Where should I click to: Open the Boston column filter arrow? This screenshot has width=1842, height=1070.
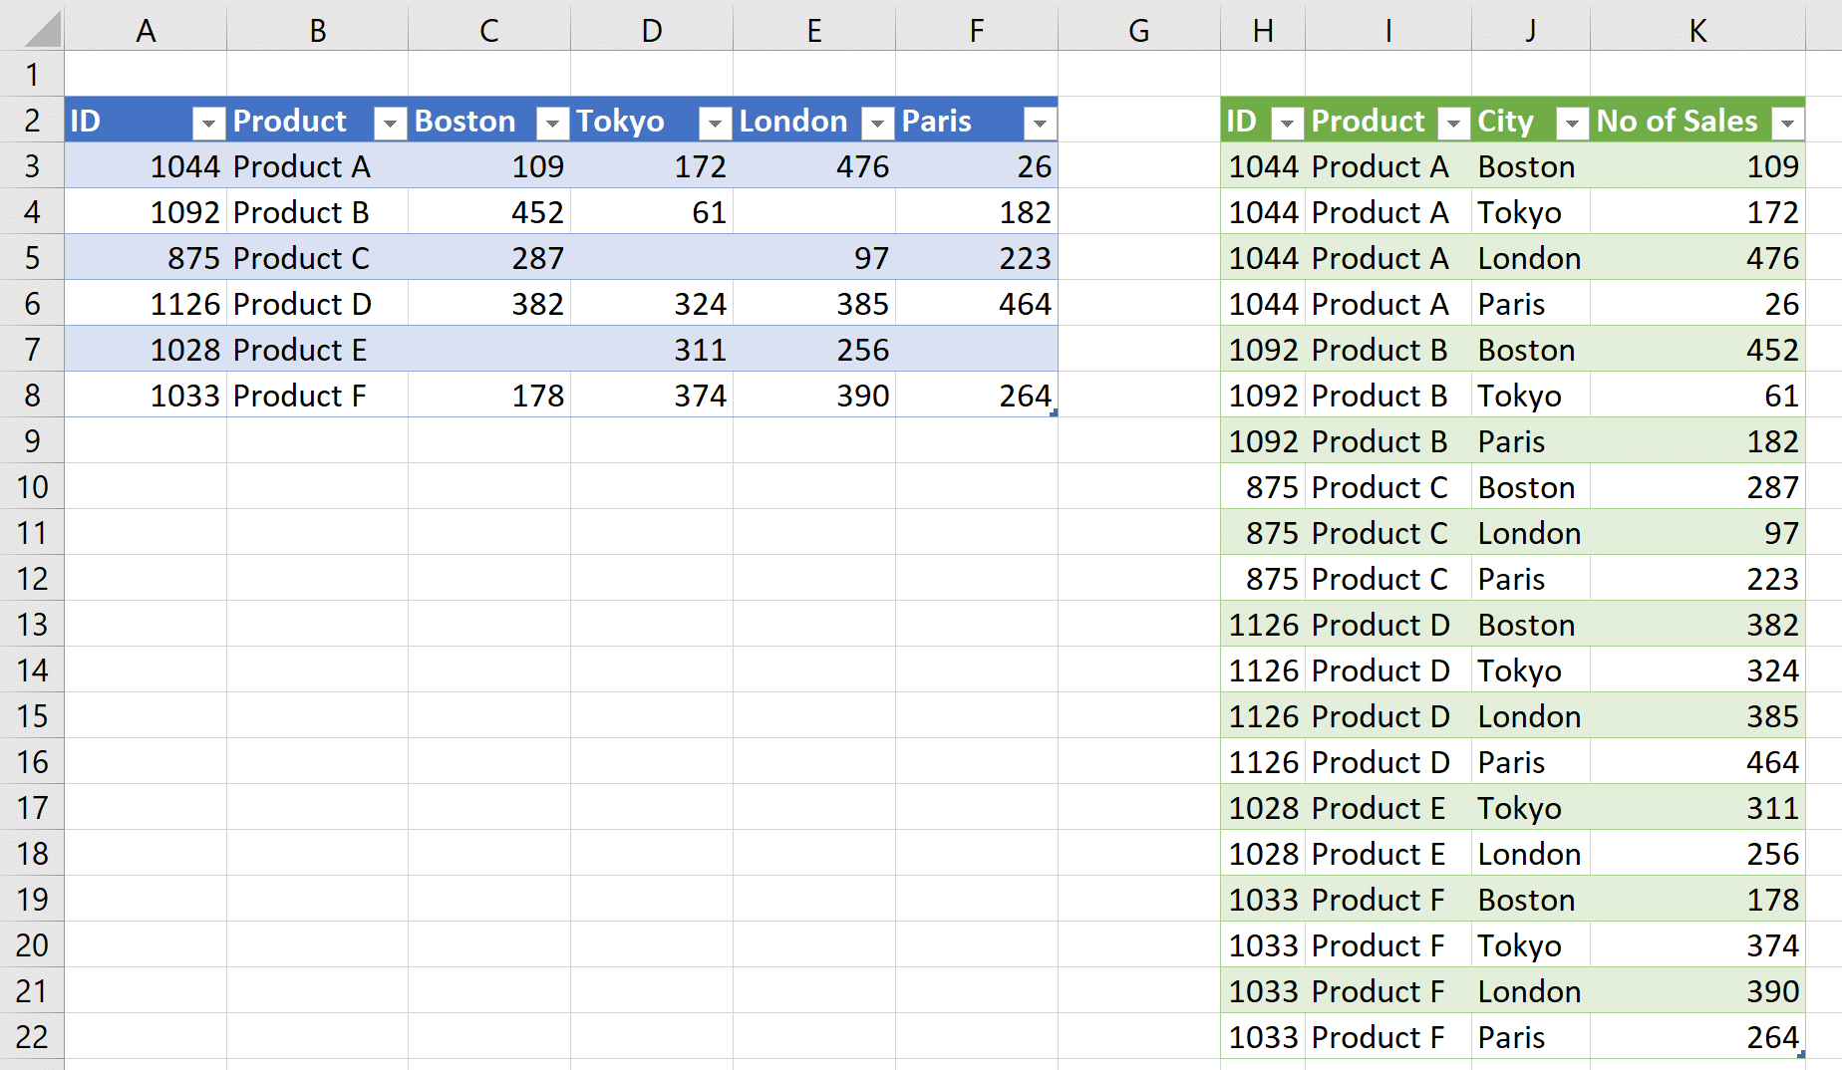click(552, 122)
